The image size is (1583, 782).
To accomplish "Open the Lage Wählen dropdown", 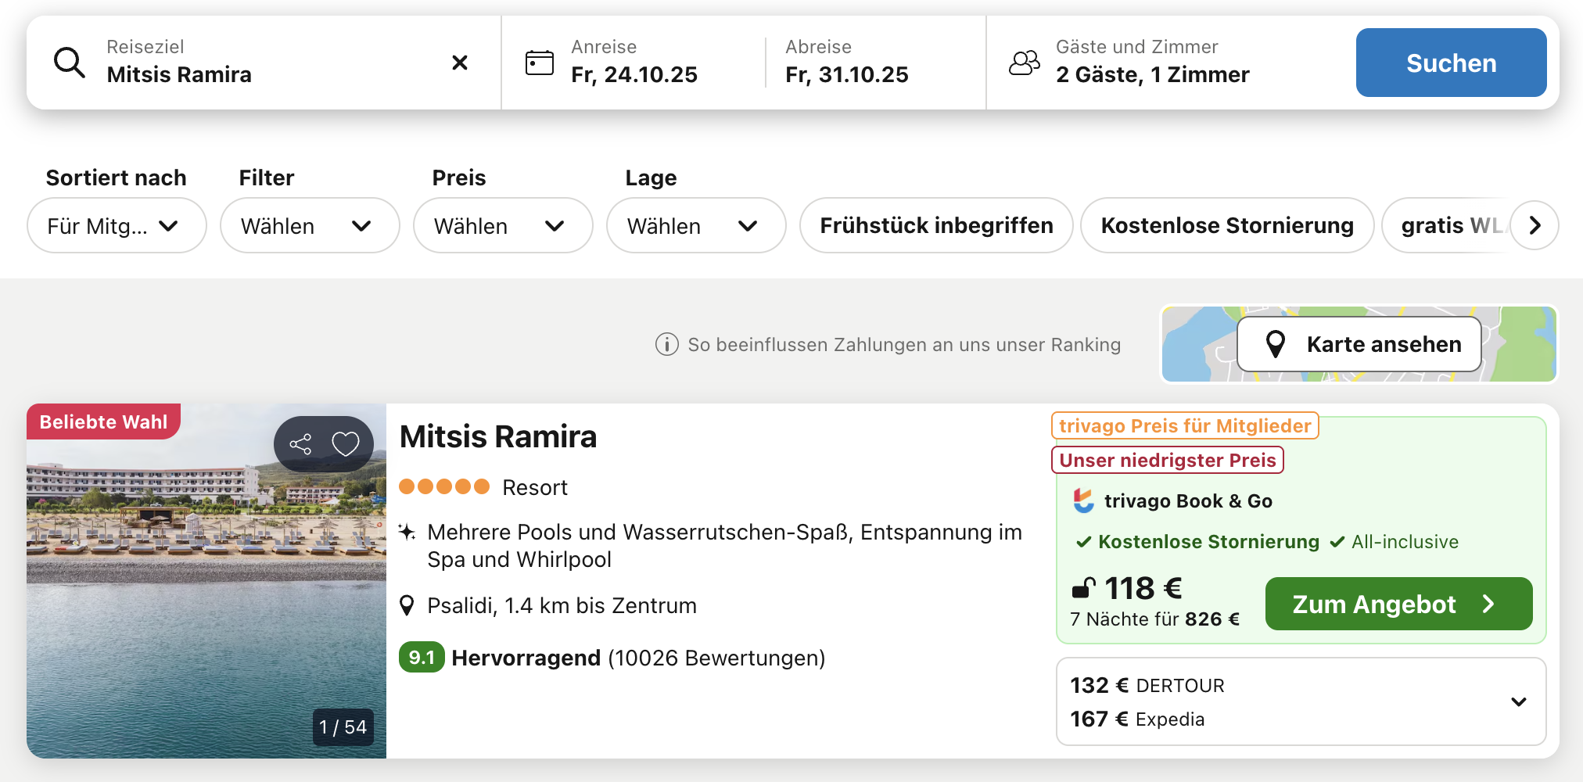I will (x=696, y=225).
